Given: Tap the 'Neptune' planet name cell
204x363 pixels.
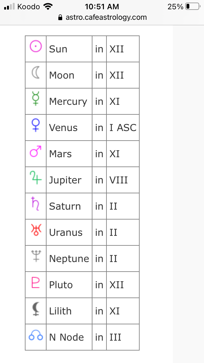Looking at the screenshot, I should 69,259.
